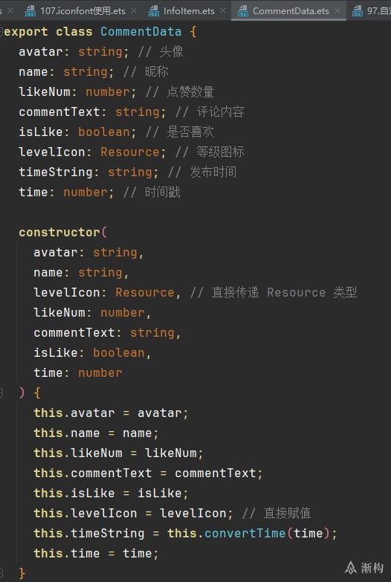The image size is (391, 582).
Task: Switch to the InfoItem.ets tab
Action: (189, 11)
